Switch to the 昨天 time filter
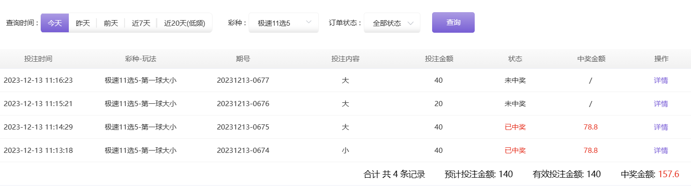 (83, 23)
